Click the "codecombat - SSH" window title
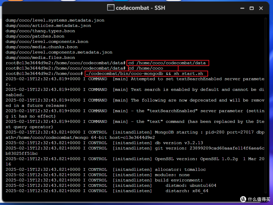 point(140,8)
